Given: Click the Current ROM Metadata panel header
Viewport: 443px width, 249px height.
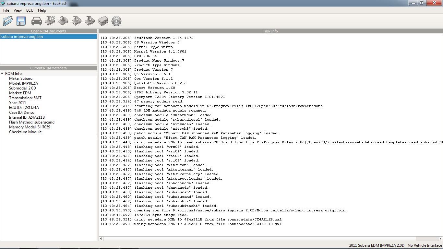Looking at the screenshot, I should 49,68.
